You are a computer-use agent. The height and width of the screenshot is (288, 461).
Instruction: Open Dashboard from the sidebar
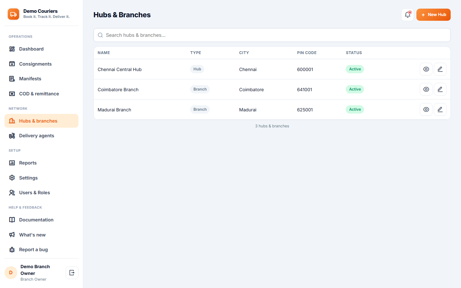click(41, 49)
